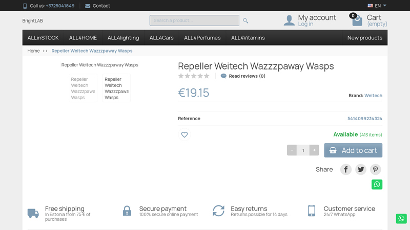Image resolution: width=410 pixels, height=230 pixels.
Task: Share product on Pinterest
Action: [376, 170]
